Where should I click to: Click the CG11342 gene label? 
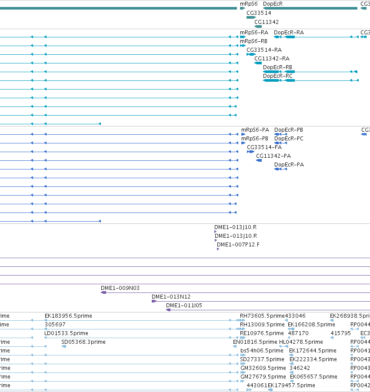[267, 22]
